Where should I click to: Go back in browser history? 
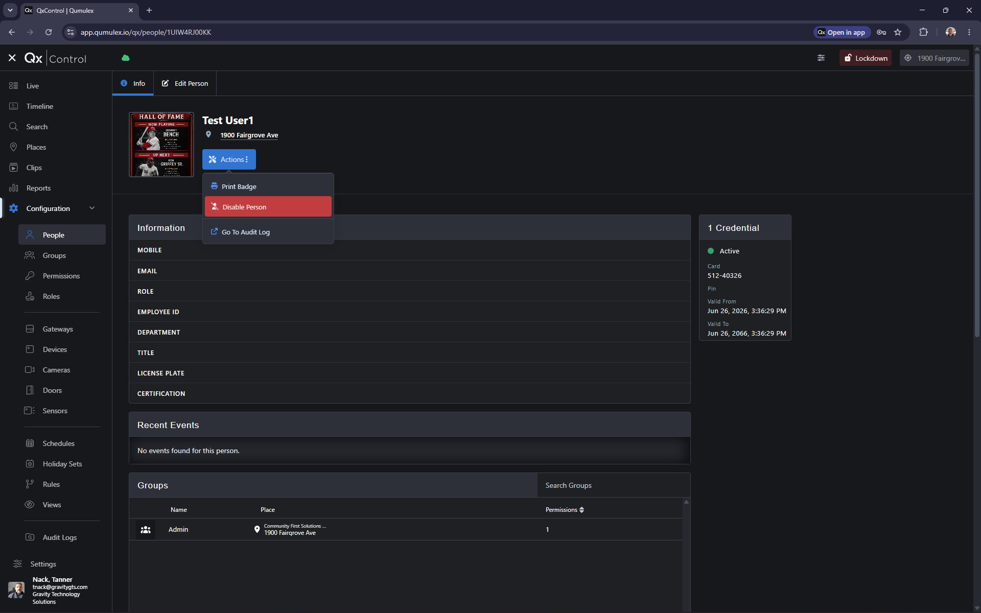pos(12,32)
